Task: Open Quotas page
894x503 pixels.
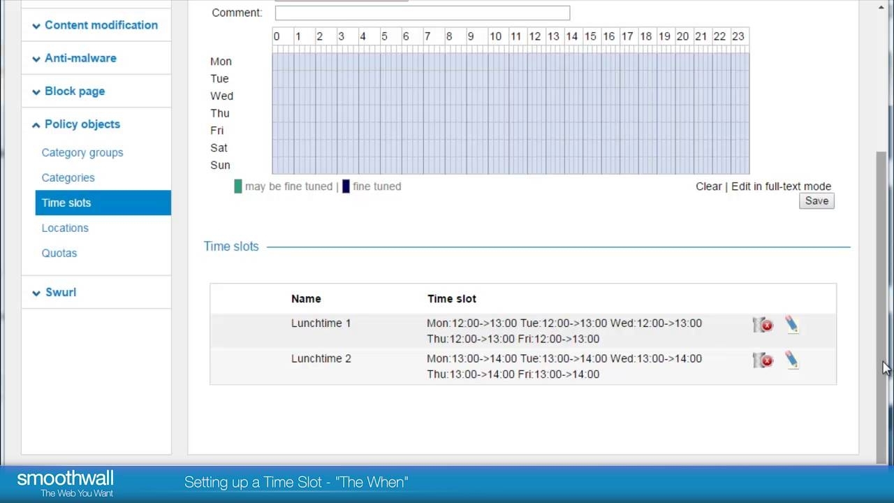Action: pos(59,253)
